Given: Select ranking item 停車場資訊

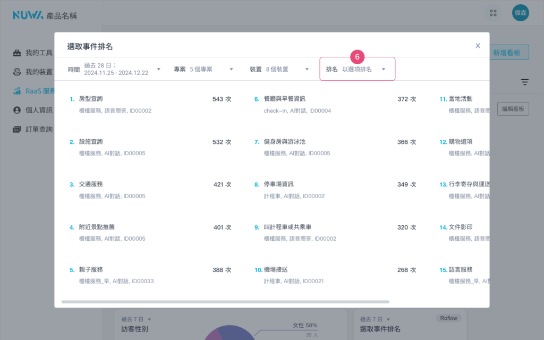Looking at the screenshot, I should [278, 184].
